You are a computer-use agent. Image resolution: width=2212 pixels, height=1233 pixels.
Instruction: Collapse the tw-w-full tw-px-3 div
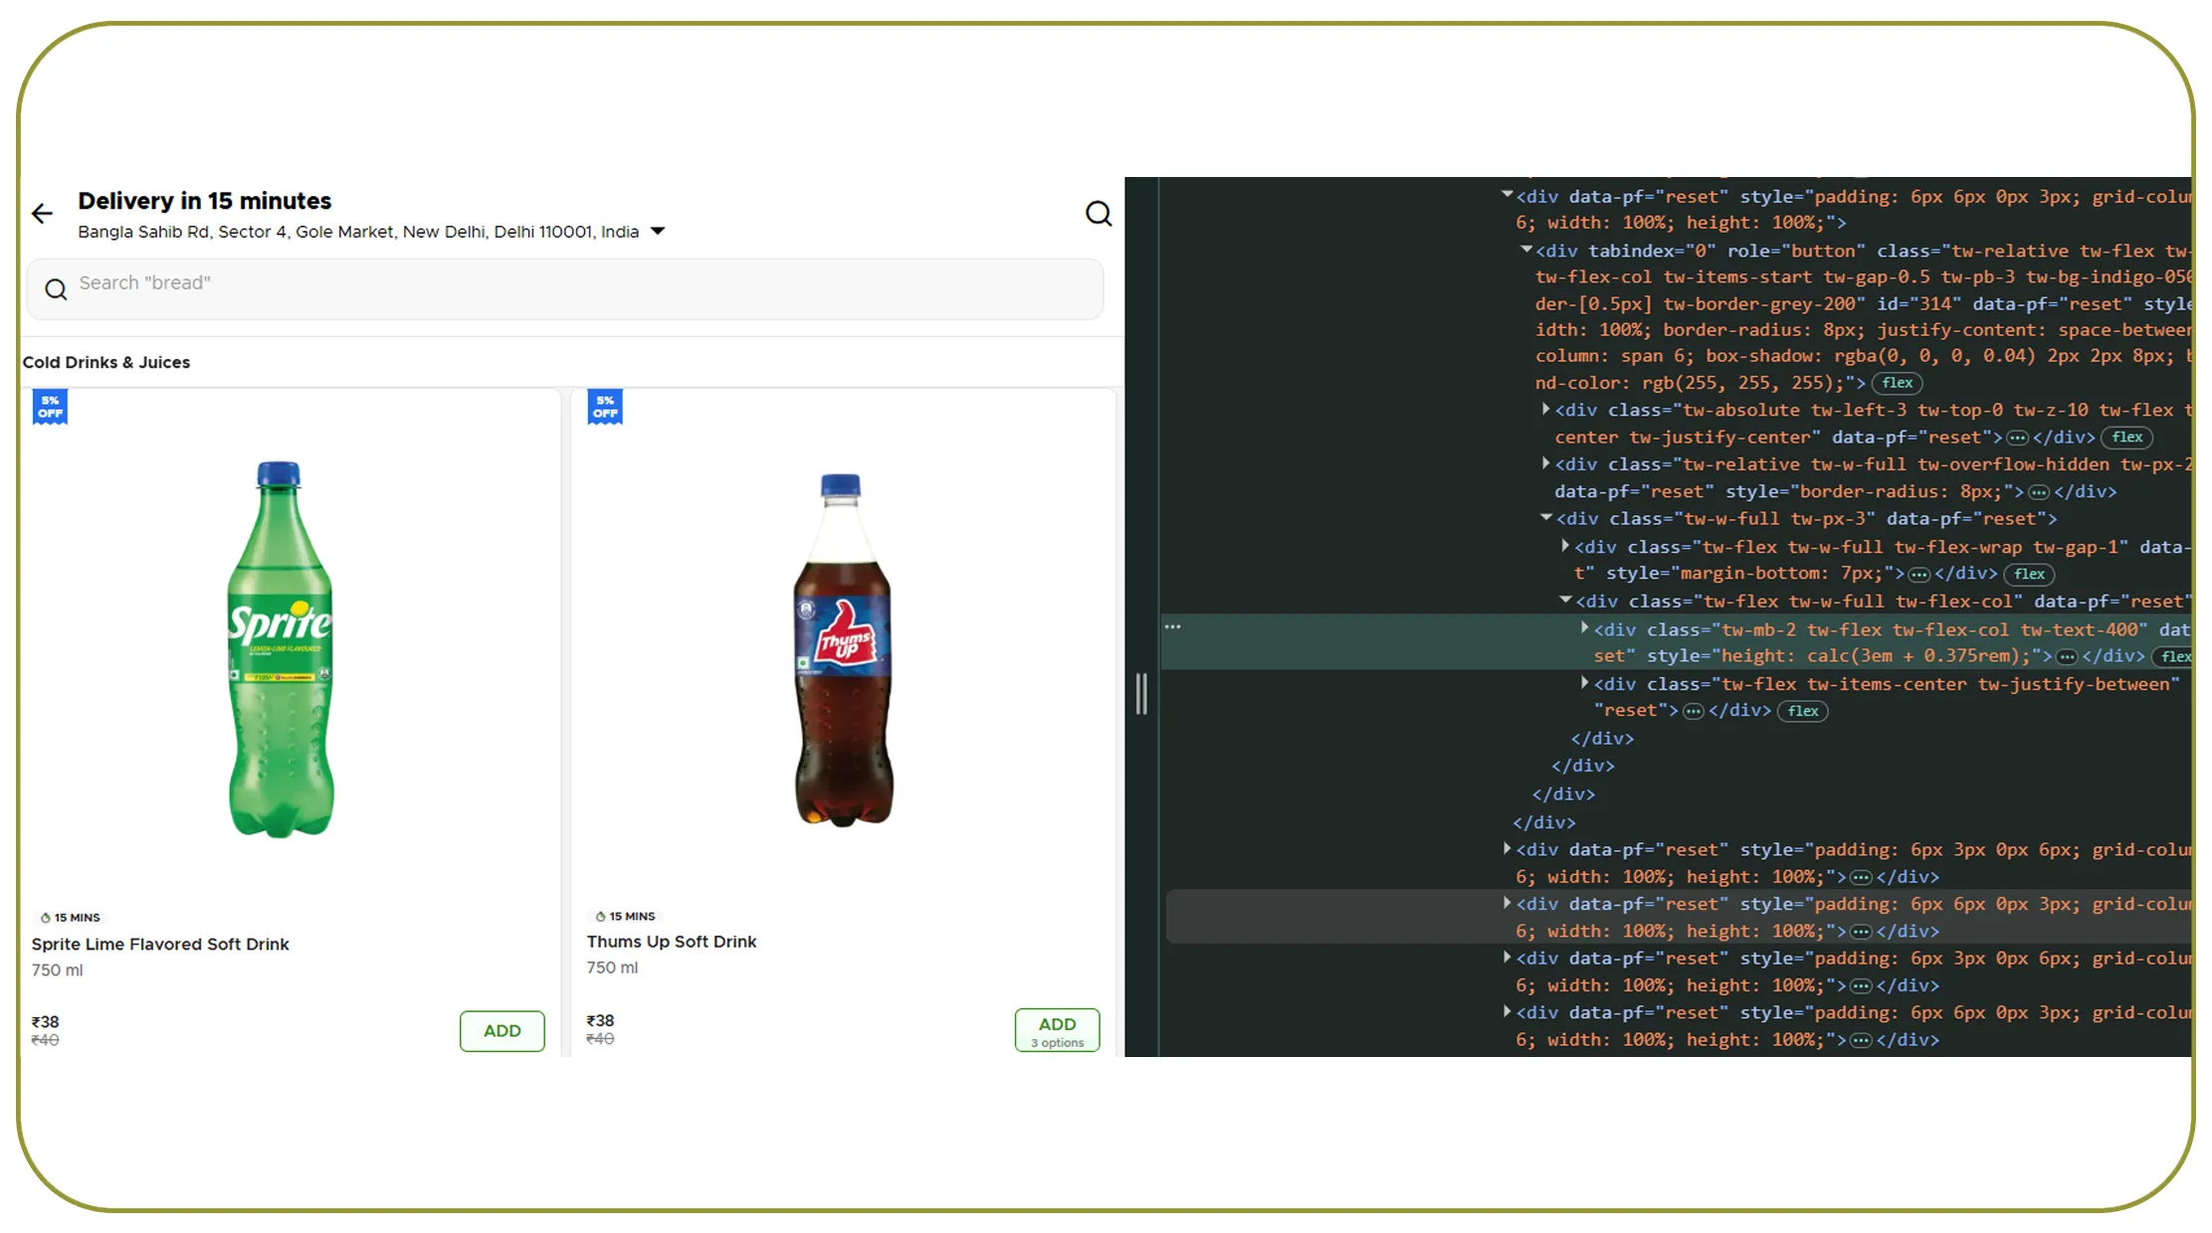point(1546,517)
